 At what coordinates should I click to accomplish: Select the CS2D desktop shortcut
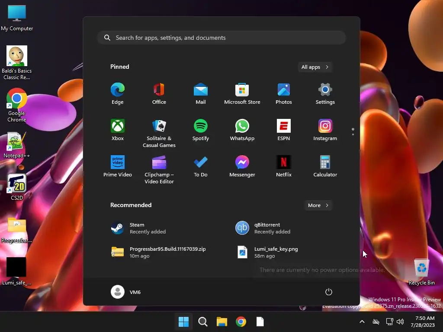[x=17, y=187]
